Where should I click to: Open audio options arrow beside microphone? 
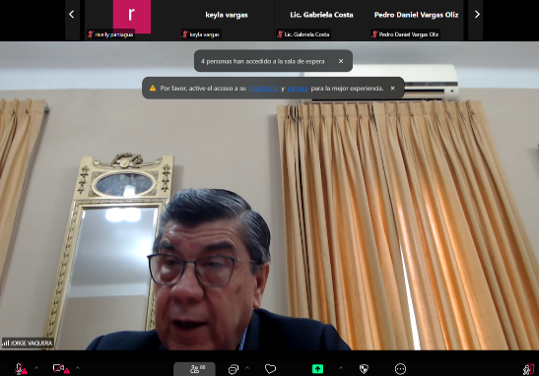[36, 368]
